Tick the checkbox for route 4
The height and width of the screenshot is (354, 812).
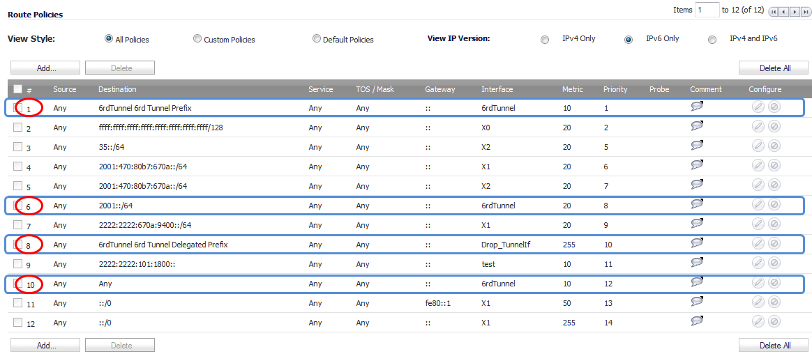click(17, 166)
